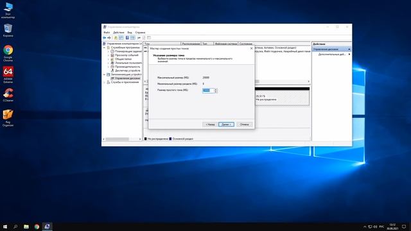Select Диспетчер устройств in the tree
Image resolution: width=411 pixels, height=231 pixels.
coord(127,71)
